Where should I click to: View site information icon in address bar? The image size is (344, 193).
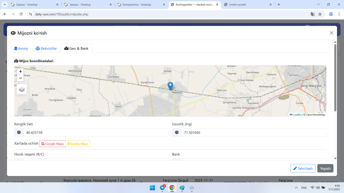point(31,14)
